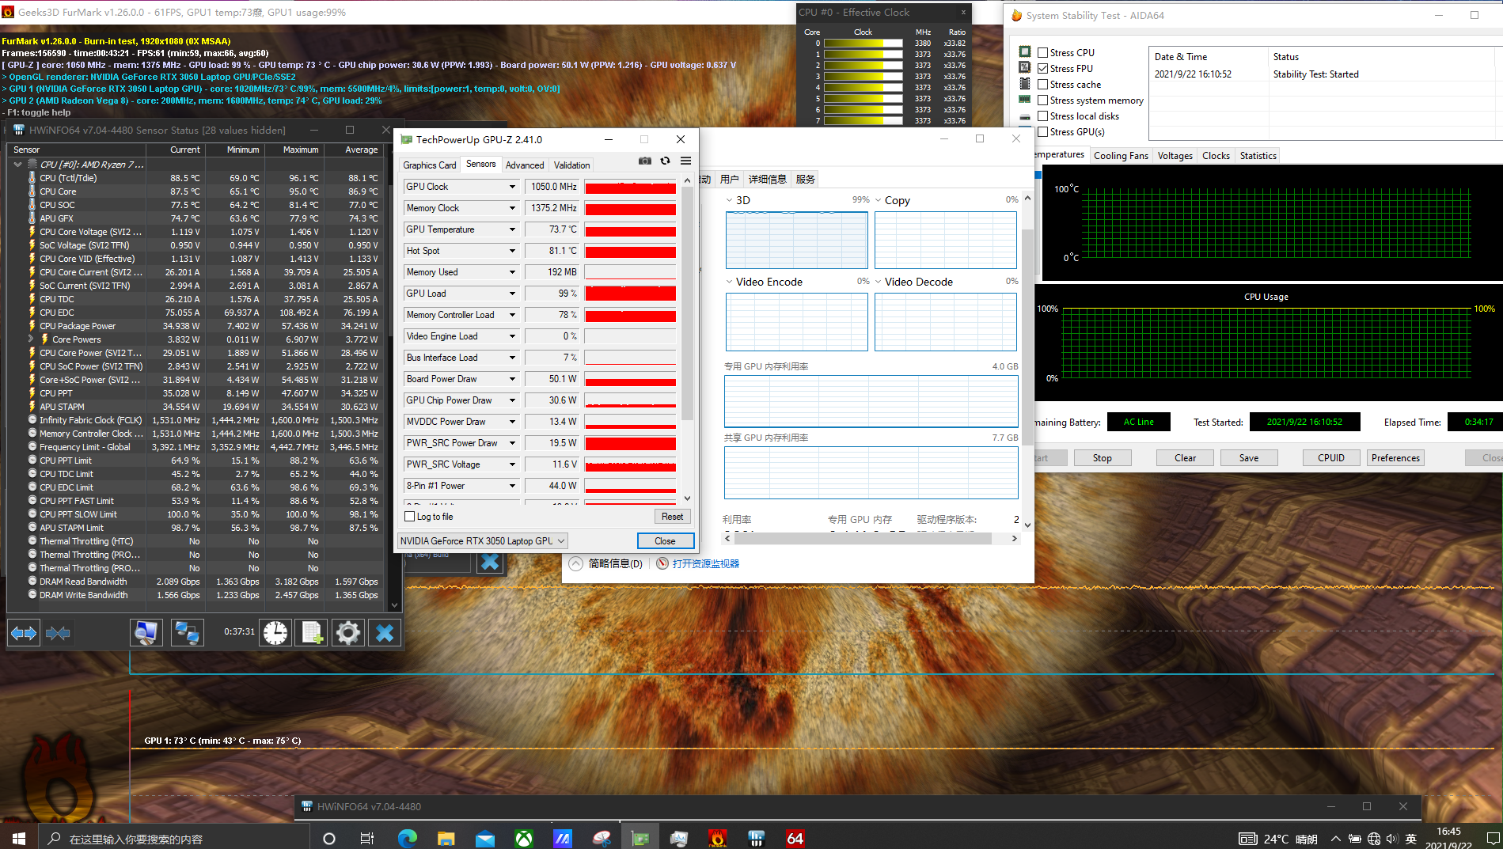1503x849 pixels.
Task: Click HWiNFO collapse columns arrows icon
Action: [x=58, y=632]
